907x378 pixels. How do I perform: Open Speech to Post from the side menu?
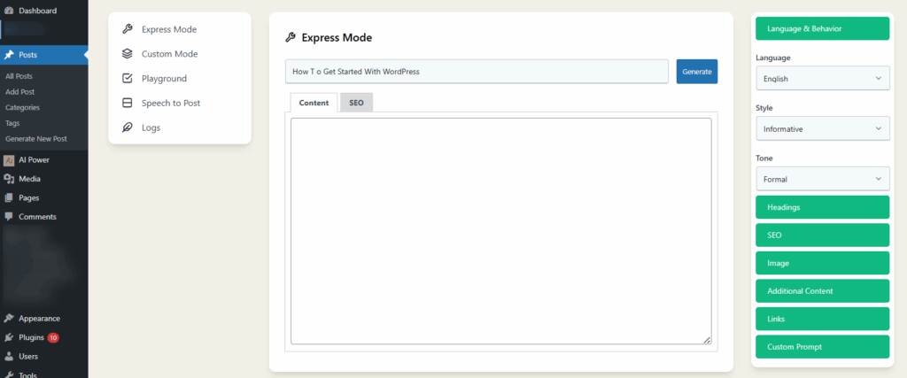tap(171, 103)
